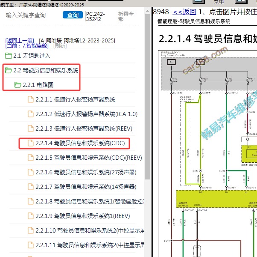Viewport: 257px width, 257px height.
Task: Open 2.2.1.3 低速行人报警扬声器系统(REEV)
Action: [84, 128]
